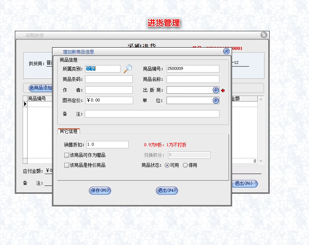The width and height of the screenshot is (309, 245).
Task: Click into the 作者 field
Action: pyautogui.click(x=109, y=90)
